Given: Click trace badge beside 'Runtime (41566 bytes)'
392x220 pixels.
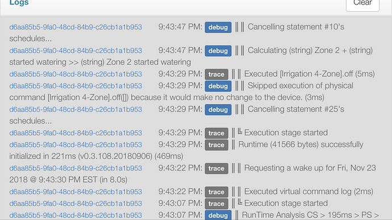Looking at the screenshot, I should 216,145.
